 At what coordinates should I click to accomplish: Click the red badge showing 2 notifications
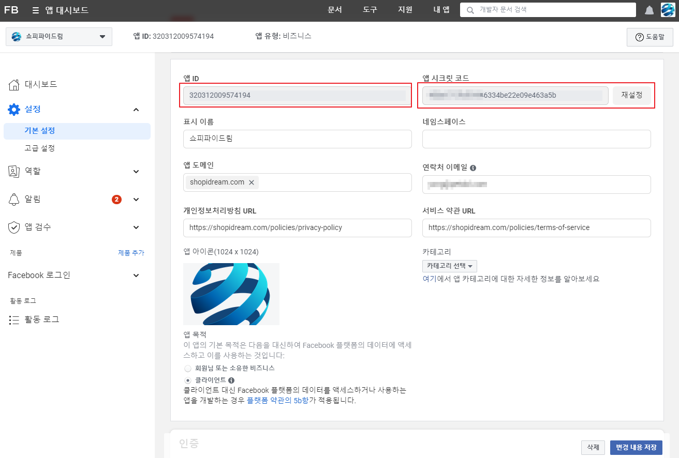(117, 200)
